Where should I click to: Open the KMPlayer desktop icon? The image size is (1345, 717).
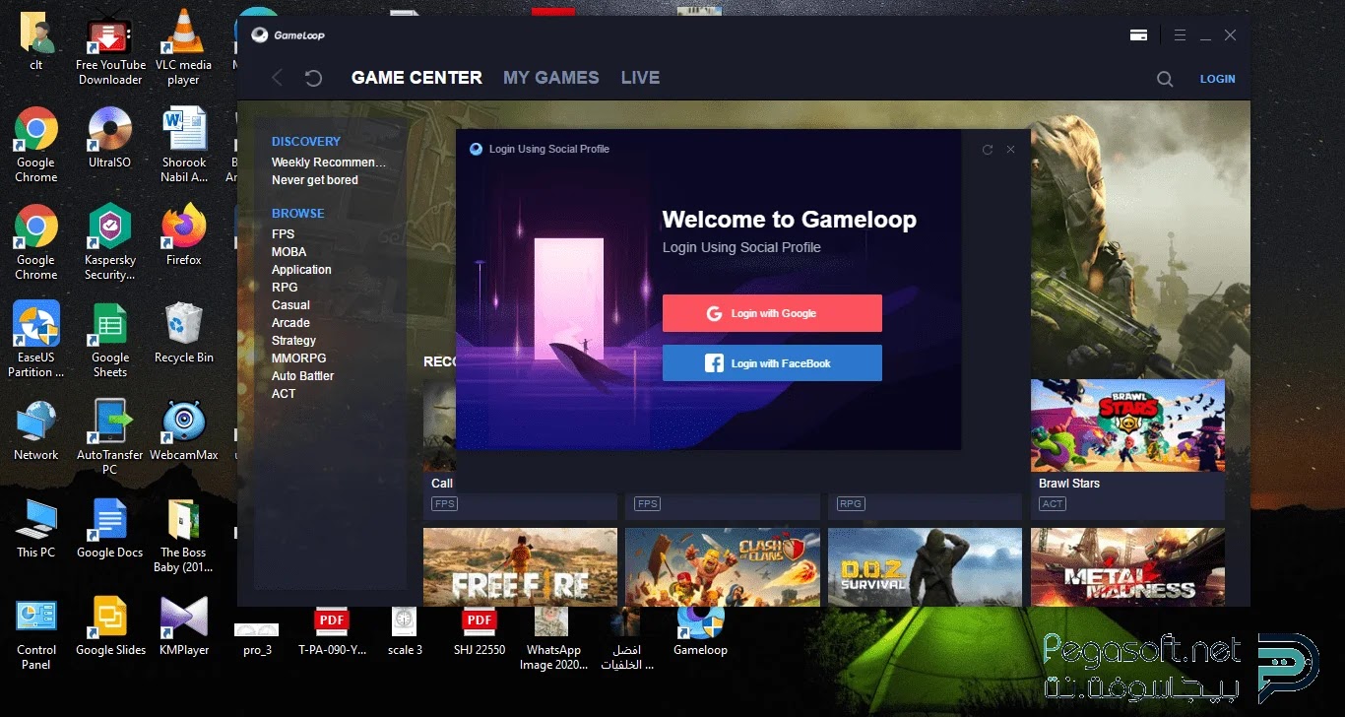[x=184, y=625]
